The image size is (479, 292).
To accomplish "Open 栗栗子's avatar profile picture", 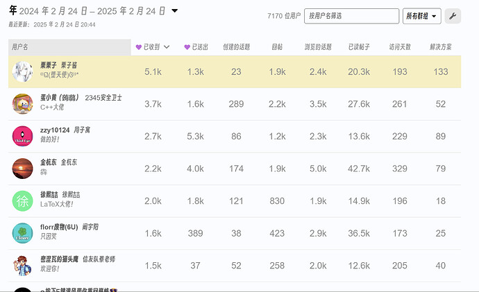I will point(23,71).
